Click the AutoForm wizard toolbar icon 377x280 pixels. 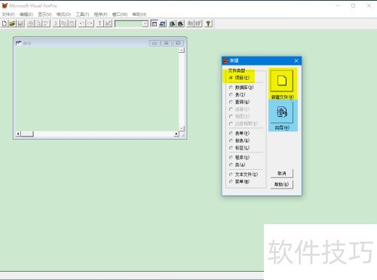point(191,23)
